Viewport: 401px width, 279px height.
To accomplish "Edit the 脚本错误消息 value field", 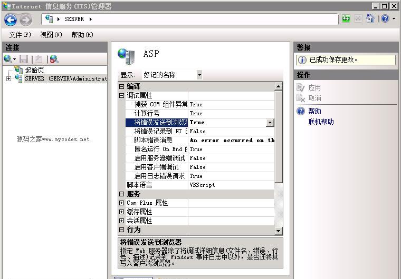I will (232, 140).
